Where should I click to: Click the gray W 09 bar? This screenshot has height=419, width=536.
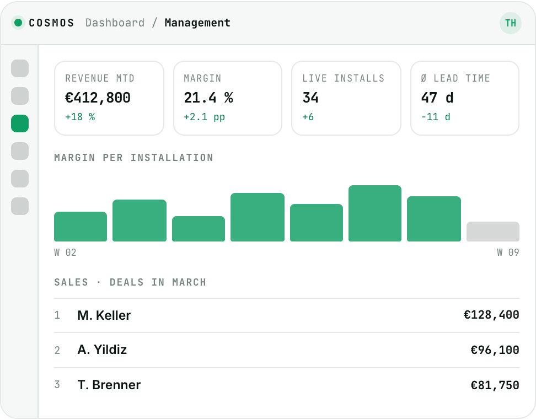pos(492,232)
